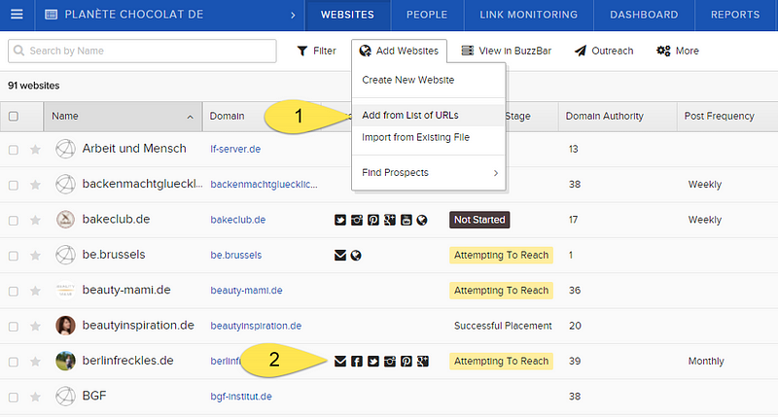
Task: Star the be.brussels website
Action: click(x=35, y=256)
